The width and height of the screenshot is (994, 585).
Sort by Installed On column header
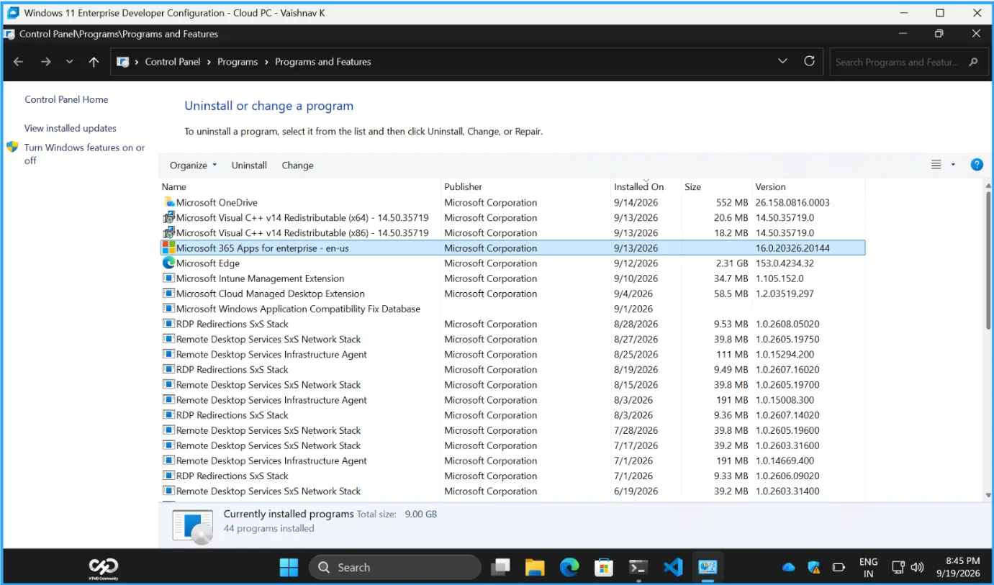(638, 186)
